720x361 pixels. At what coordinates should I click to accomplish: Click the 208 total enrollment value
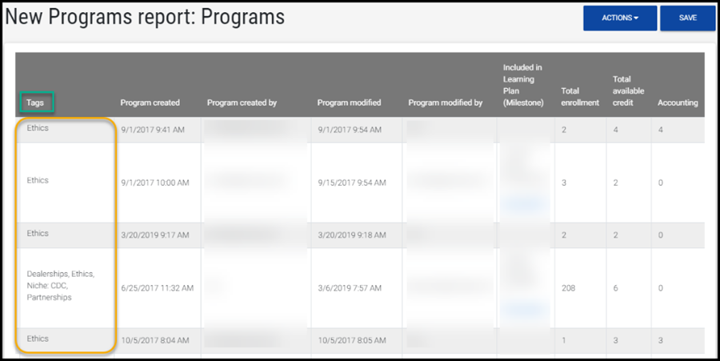tap(570, 288)
